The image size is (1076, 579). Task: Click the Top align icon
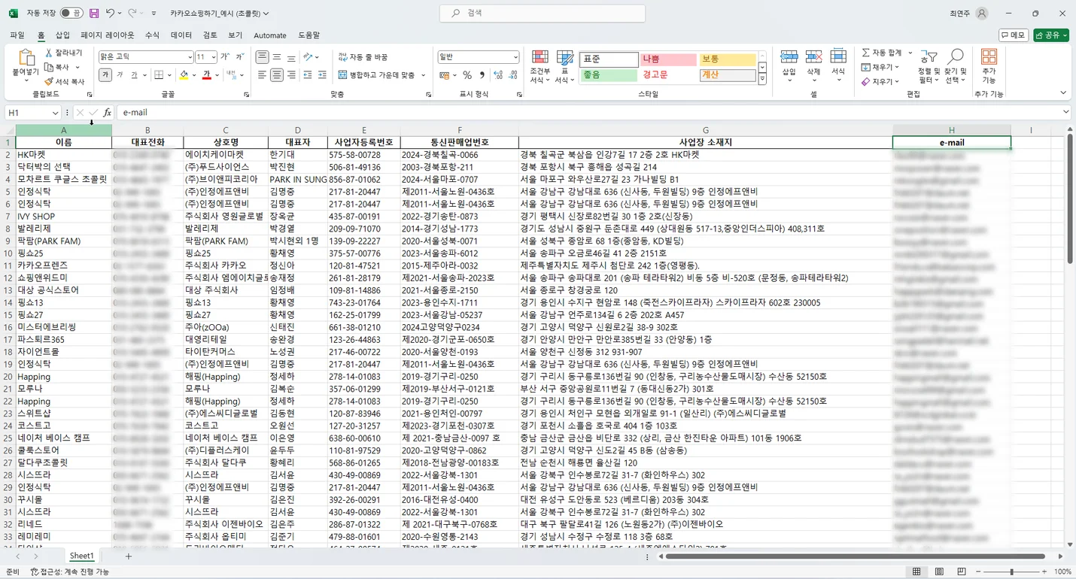262,57
